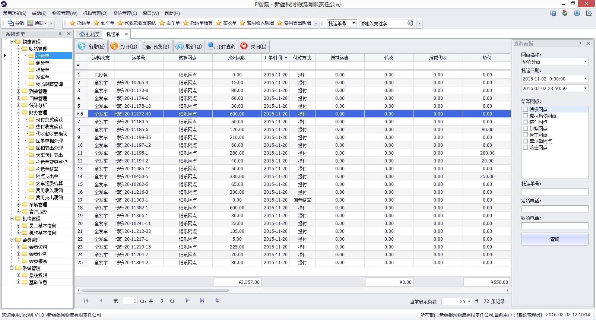Screen dimensions: 596x320
Task: Check the 博乐网点 checkbox
Action: [x=525, y=110]
